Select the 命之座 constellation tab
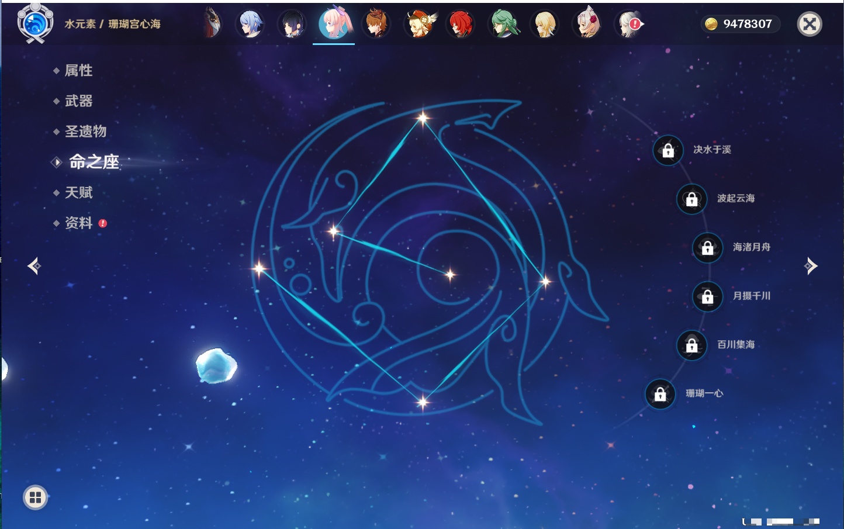Screen dimensions: 844x529 point(94,162)
